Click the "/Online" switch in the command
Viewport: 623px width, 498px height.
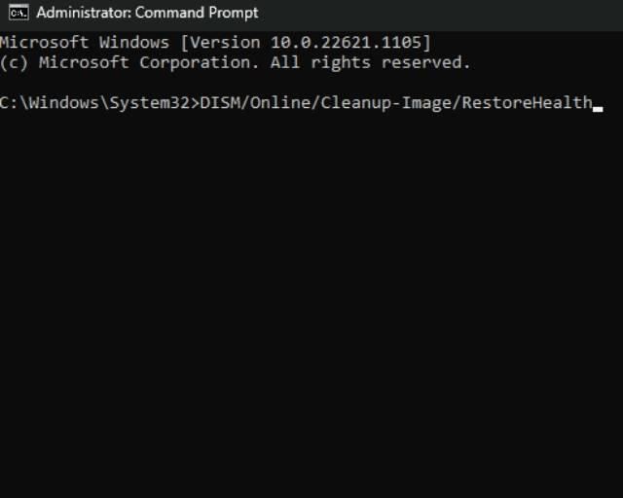pos(269,103)
